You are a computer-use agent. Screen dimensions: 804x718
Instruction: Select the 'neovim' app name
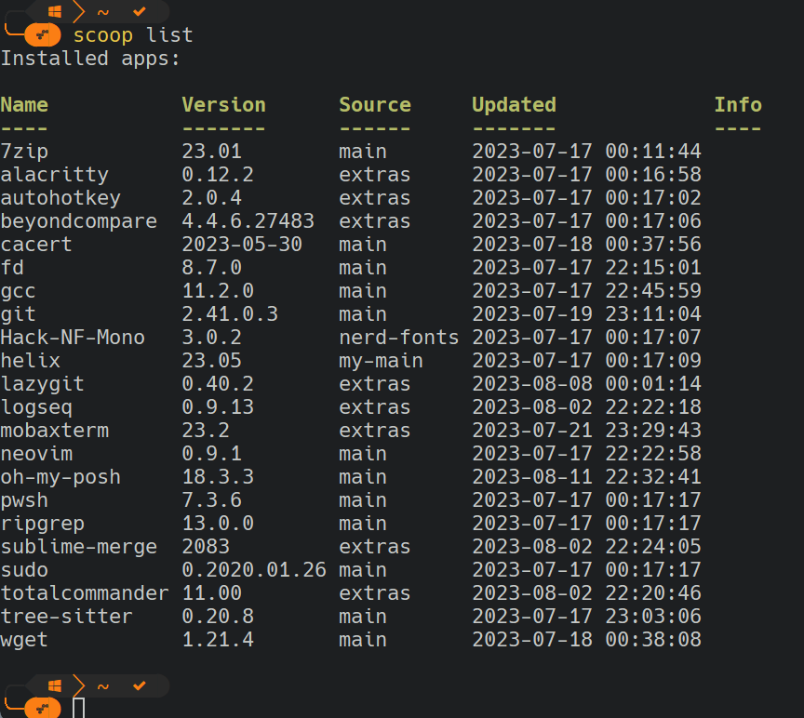[36, 454]
